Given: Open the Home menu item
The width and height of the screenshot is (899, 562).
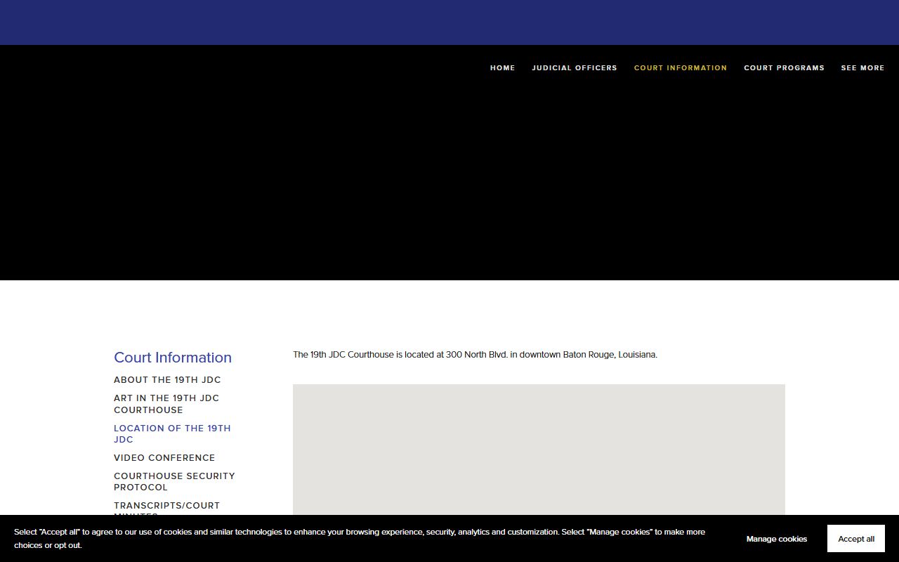Looking at the screenshot, I should [x=502, y=68].
